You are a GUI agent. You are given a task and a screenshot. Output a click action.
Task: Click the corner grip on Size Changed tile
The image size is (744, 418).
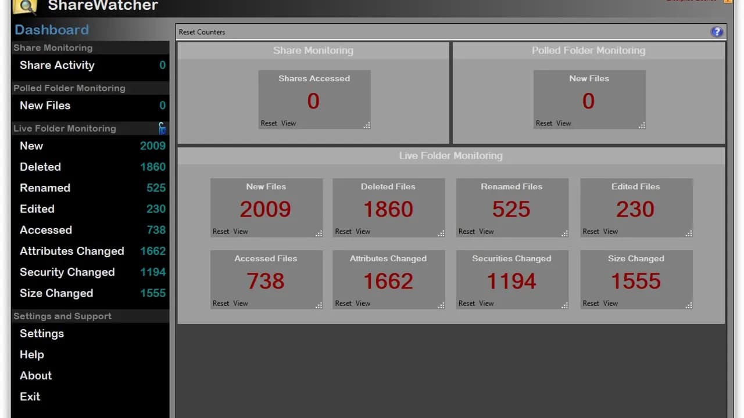click(689, 305)
